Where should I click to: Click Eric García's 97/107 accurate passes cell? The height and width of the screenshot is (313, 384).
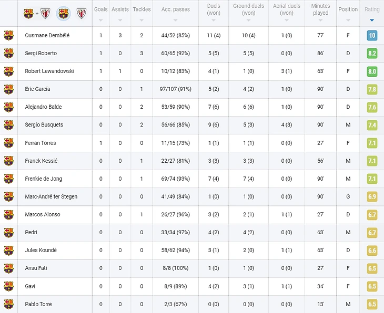(x=176, y=89)
